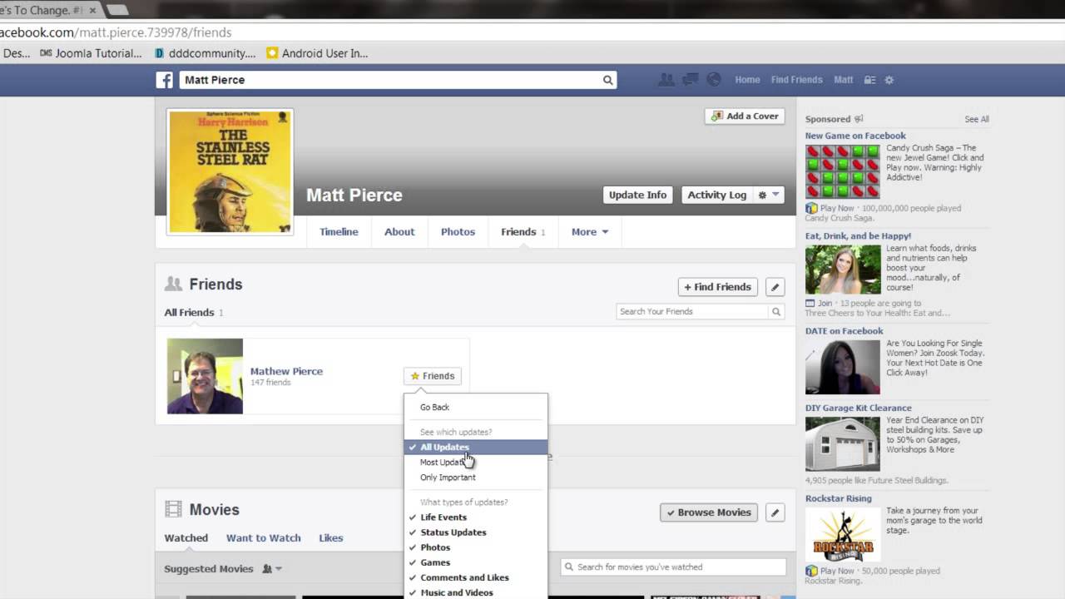Open DATE on Facebook ad title
Image resolution: width=1065 pixels, height=599 pixels.
click(844, 330)
